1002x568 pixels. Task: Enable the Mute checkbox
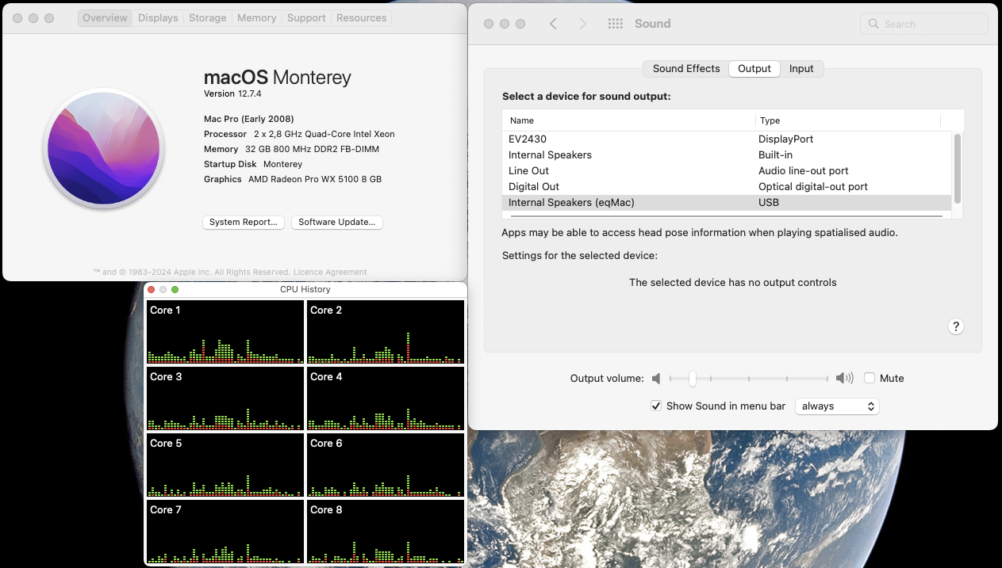coord(870,378)
